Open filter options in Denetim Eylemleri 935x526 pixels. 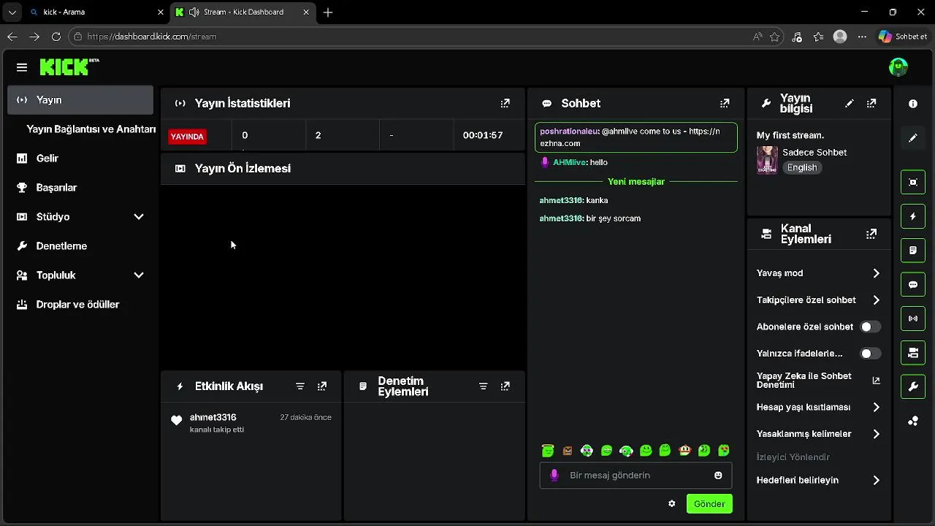483,386
